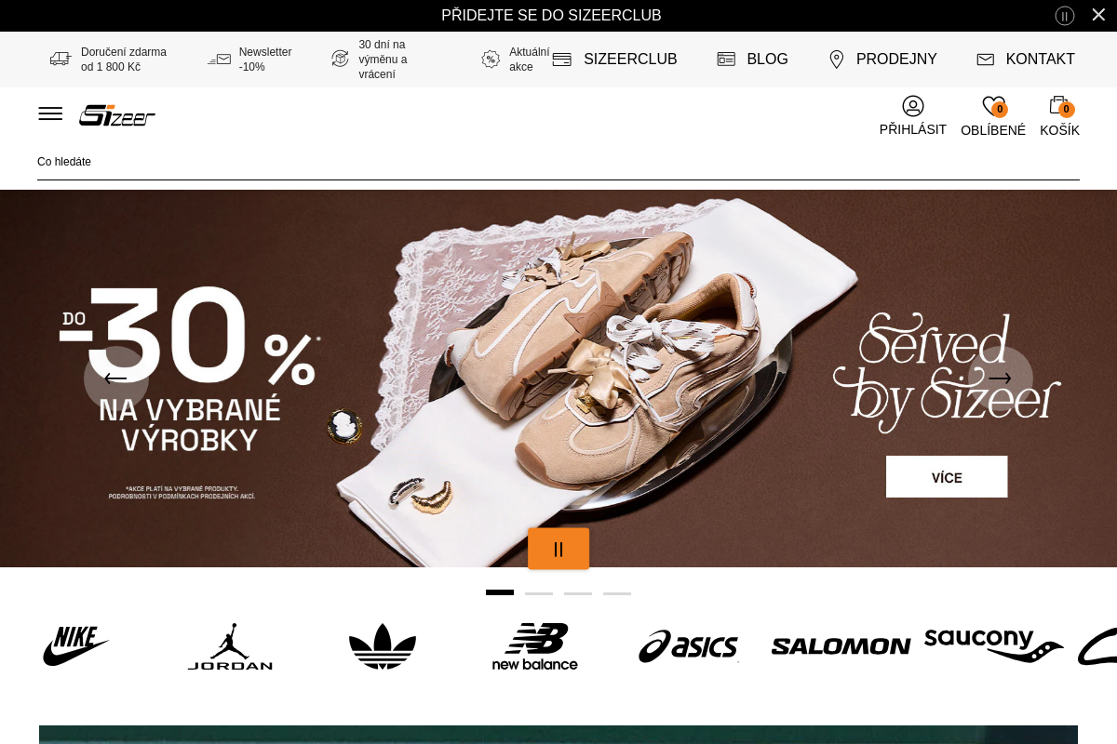
Task: Select the New Balance brand logo
Action: tap(535, 646)
